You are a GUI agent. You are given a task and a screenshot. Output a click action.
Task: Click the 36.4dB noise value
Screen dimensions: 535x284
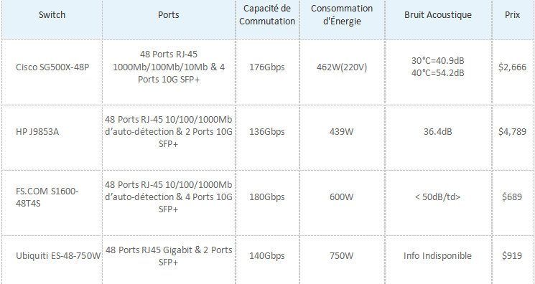438,132
